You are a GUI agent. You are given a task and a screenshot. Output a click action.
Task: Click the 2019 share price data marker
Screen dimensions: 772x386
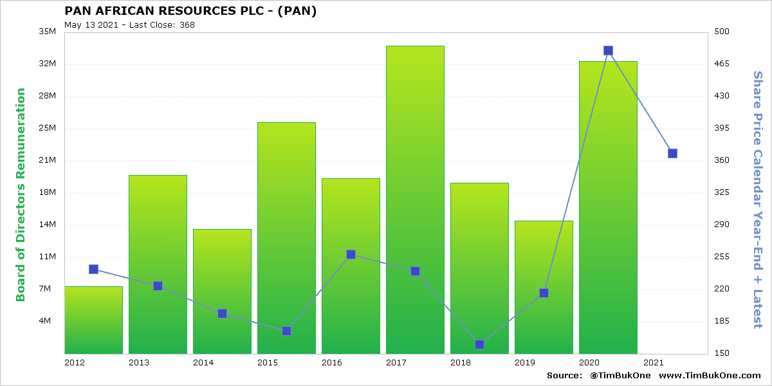pos(544,293)
